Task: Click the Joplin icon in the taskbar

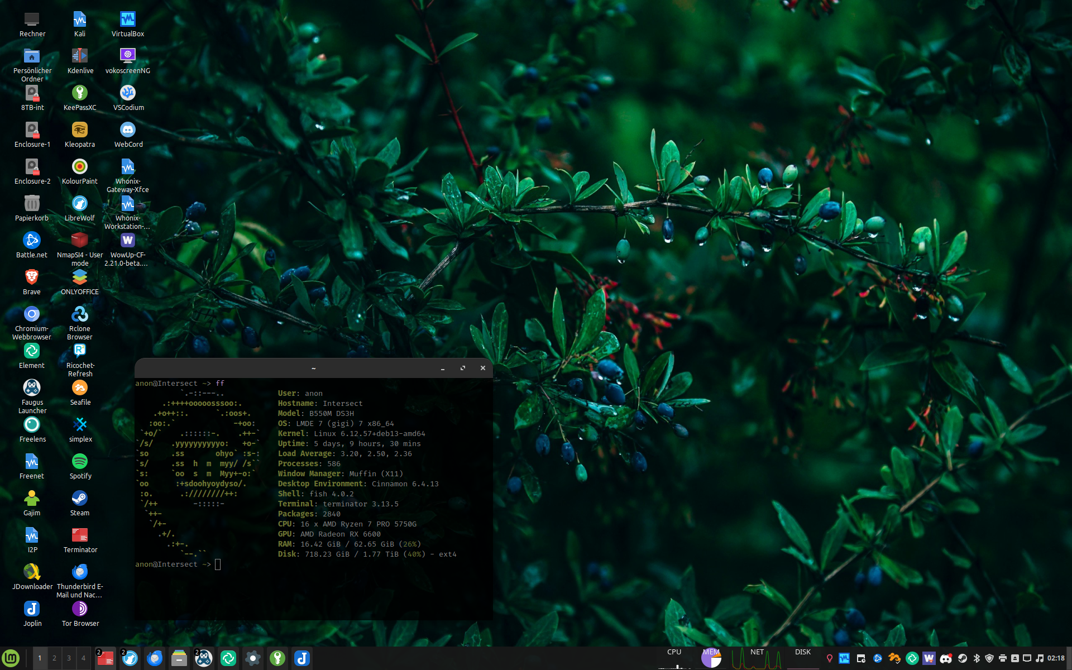Action: [302, 658]
